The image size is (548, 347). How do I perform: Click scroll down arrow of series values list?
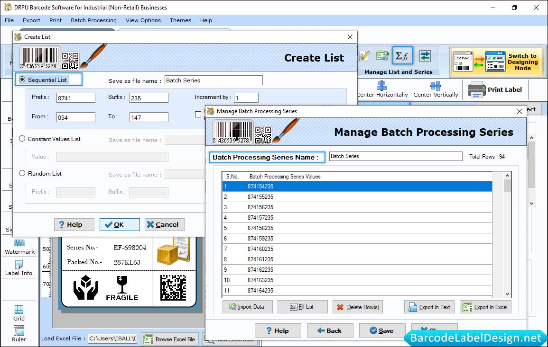[x=508, y=294]
